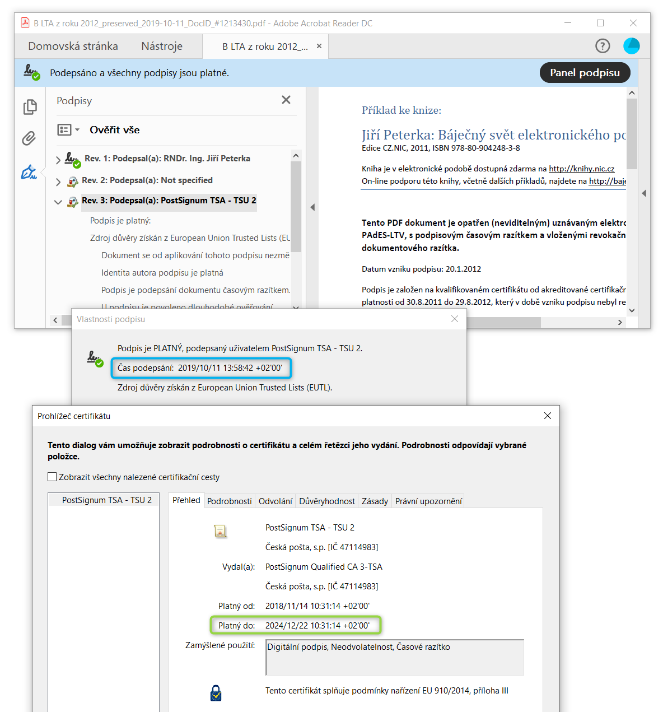Click document scroll up arrow
The width and height of the screenshot is (663, 712).
click(632, 93)
